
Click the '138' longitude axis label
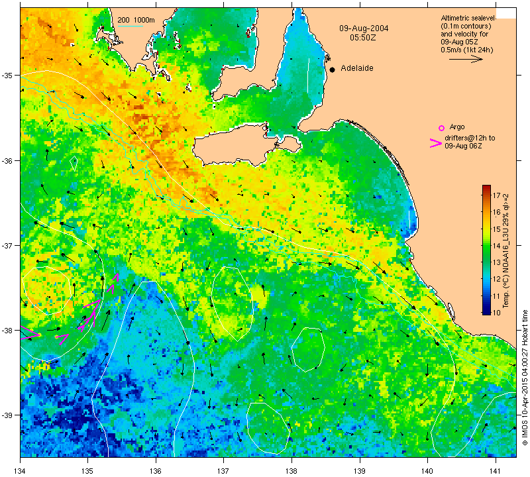click(291, 470)
